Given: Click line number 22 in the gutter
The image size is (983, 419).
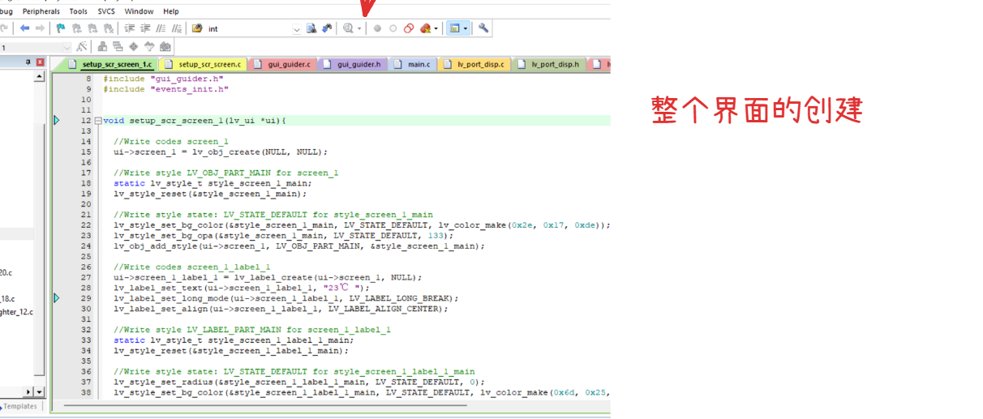Looking at the screenshot, I should pos(86,225).
